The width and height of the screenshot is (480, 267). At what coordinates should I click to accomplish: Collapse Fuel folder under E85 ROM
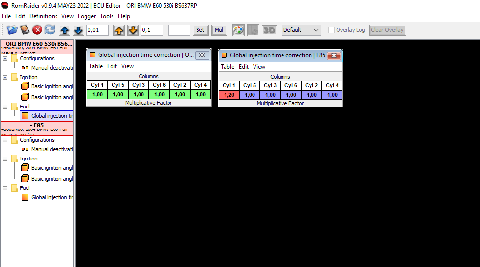point(5,188)
